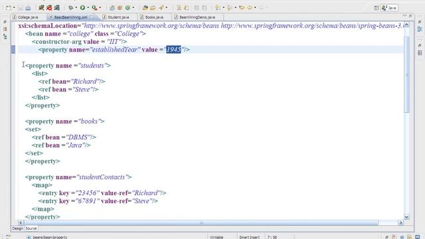This screenshot has height=239, width=425.
Task: Click the entry key "23456" value
Action: click(x=87, y=193)
